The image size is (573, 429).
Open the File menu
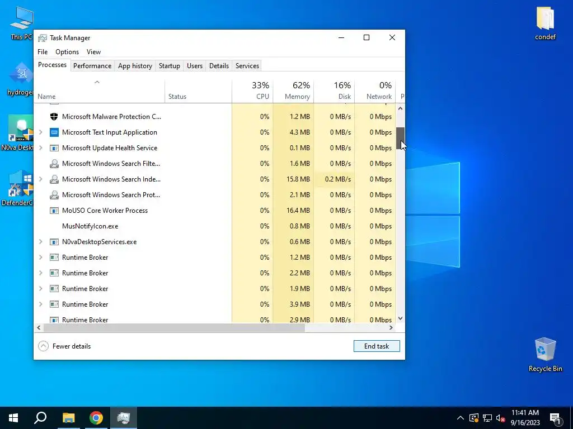click(x=43, y=52)
